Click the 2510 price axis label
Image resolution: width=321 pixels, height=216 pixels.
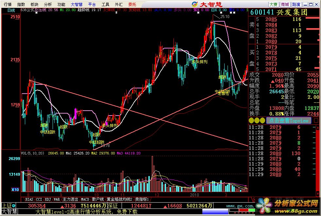click(x=15, y=17)
